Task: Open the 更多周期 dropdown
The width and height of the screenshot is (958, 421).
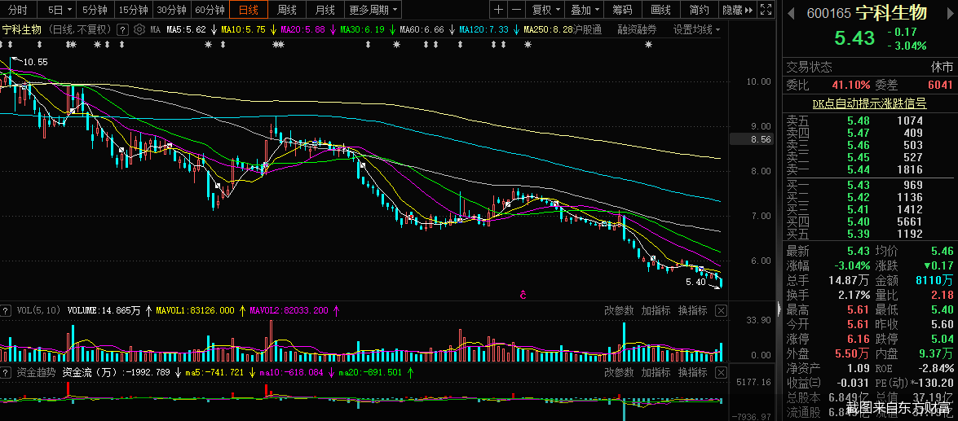Action: [374, 10]
